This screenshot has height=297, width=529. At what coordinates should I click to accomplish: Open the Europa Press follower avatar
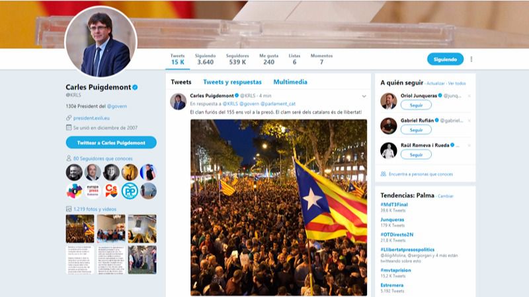[93, 191]
